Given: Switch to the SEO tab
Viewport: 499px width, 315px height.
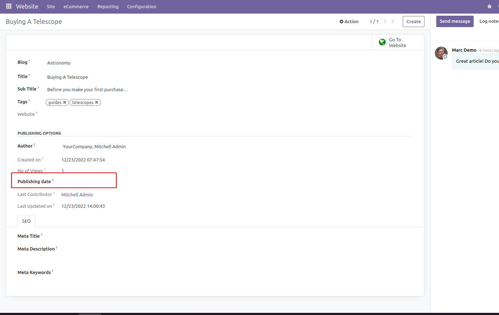Looking at the screenshot, I should pos(26,221).
